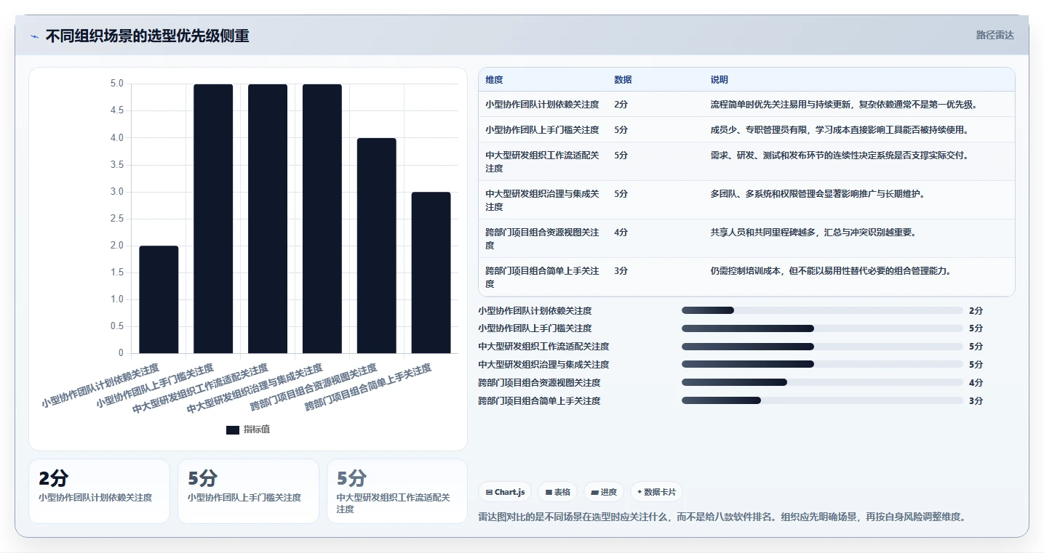
Task: Click the chart bar for 跨部门项目组合资源视图关注度
Action: point(377,246)
